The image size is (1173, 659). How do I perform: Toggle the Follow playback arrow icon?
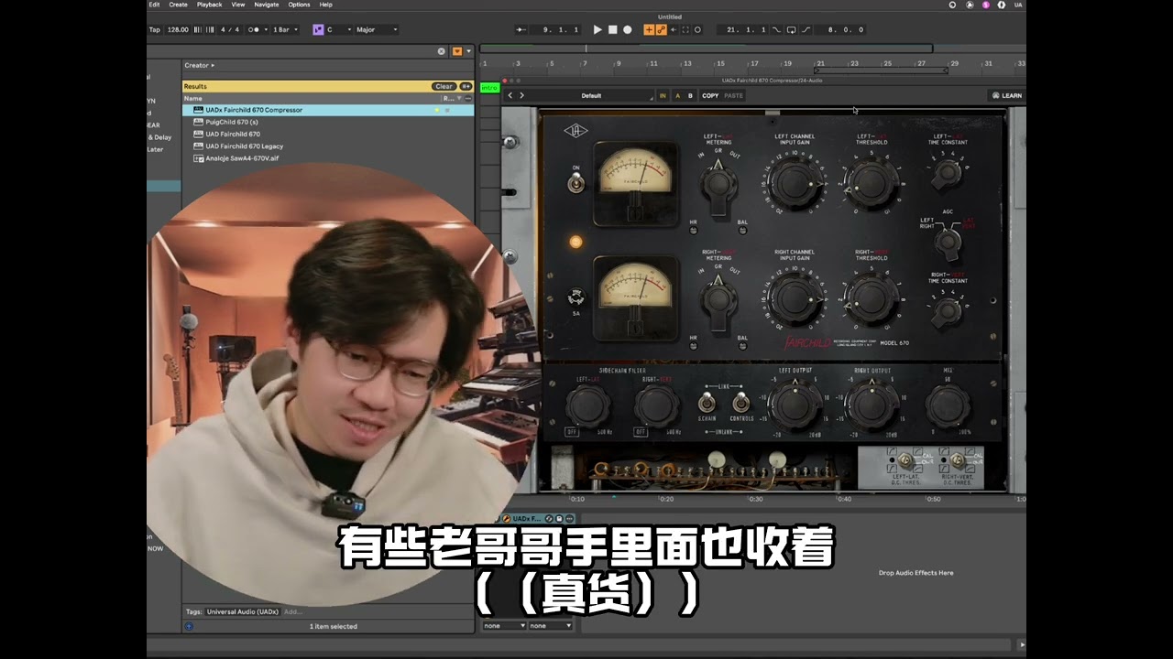521,29
